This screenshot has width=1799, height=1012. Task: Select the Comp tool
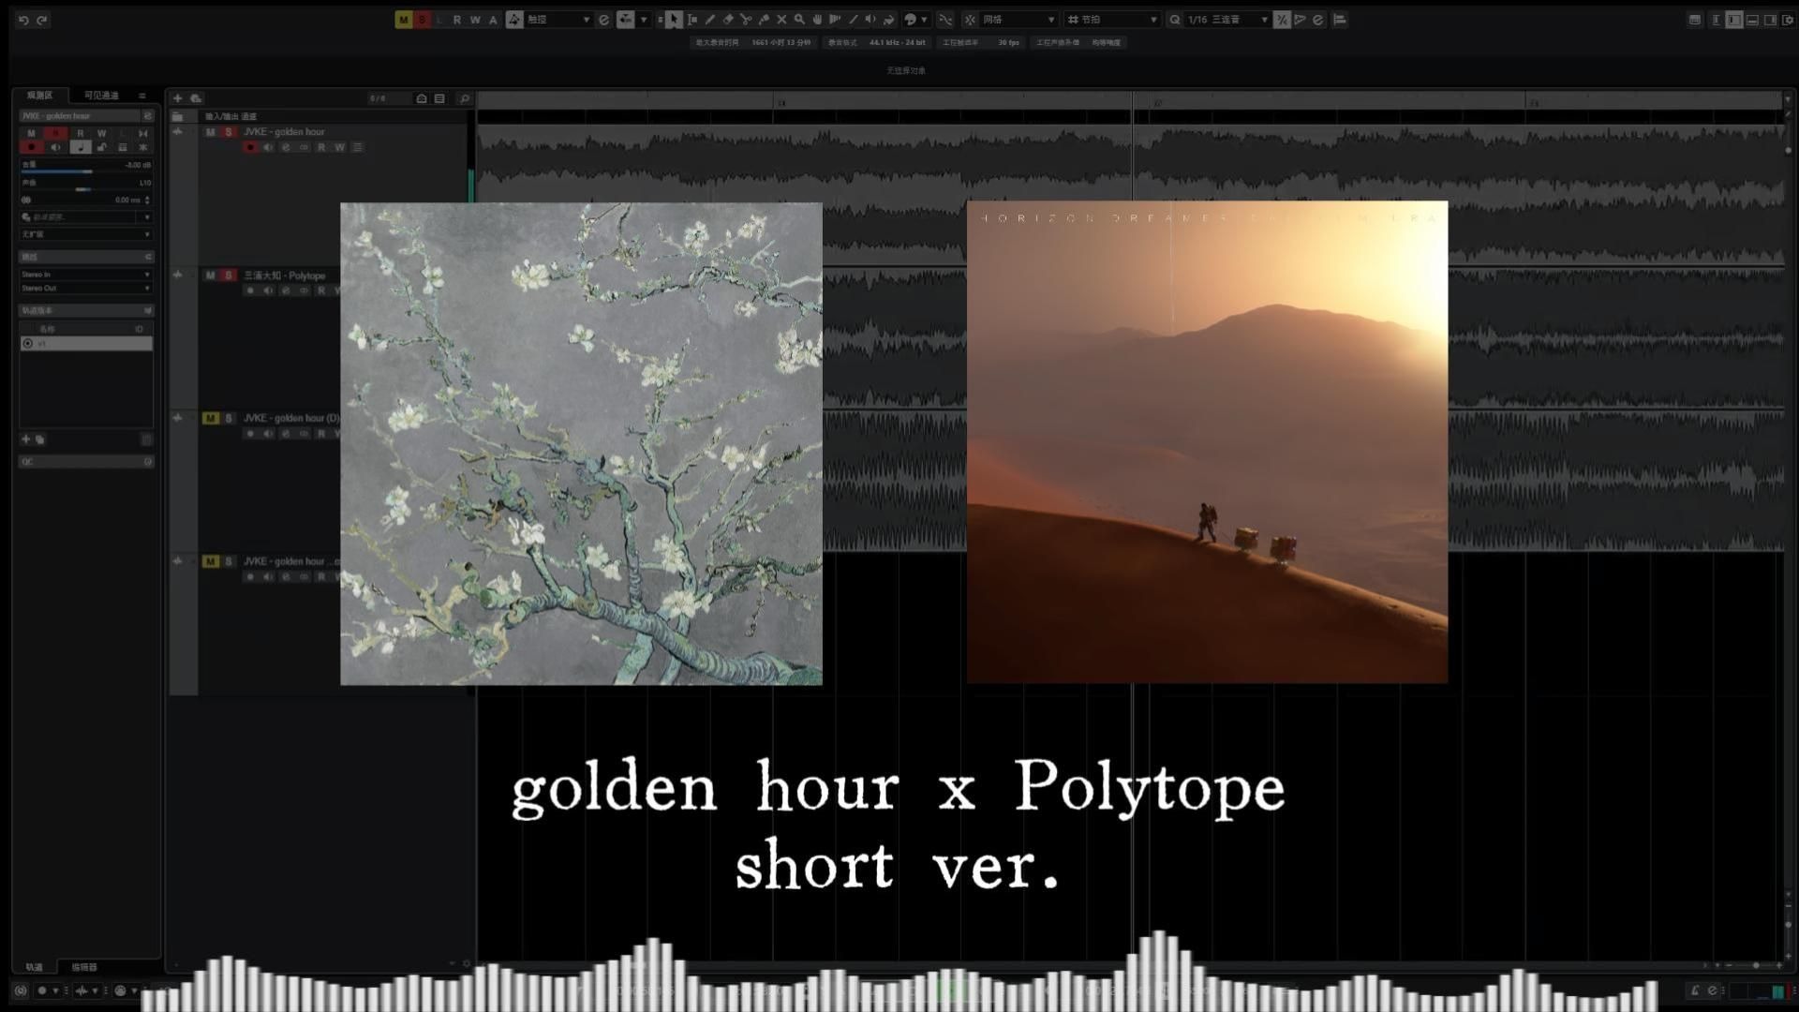(x=835, y=20)
